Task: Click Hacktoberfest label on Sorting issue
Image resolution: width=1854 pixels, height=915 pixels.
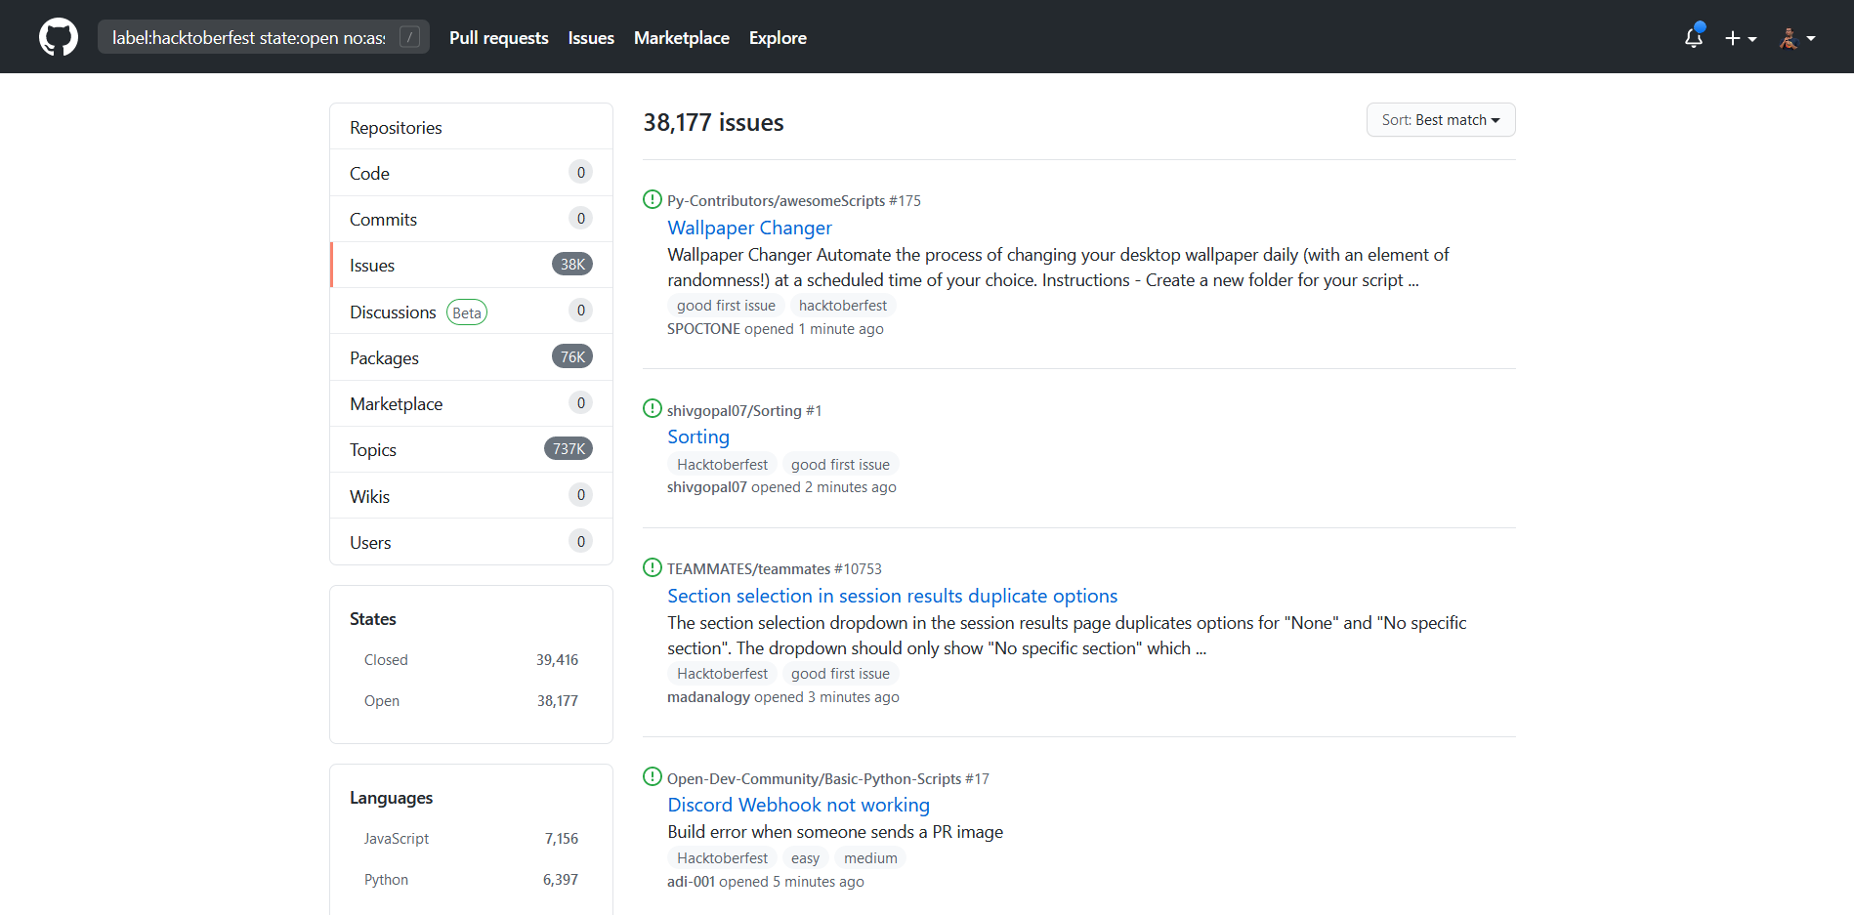Action: 722,465
